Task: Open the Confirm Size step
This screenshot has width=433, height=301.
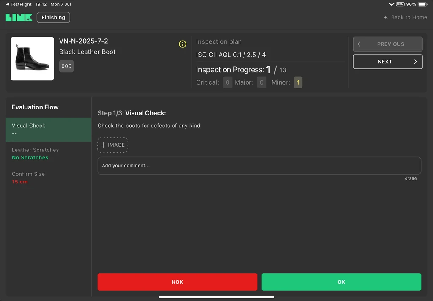Action: tap(49, 178)
